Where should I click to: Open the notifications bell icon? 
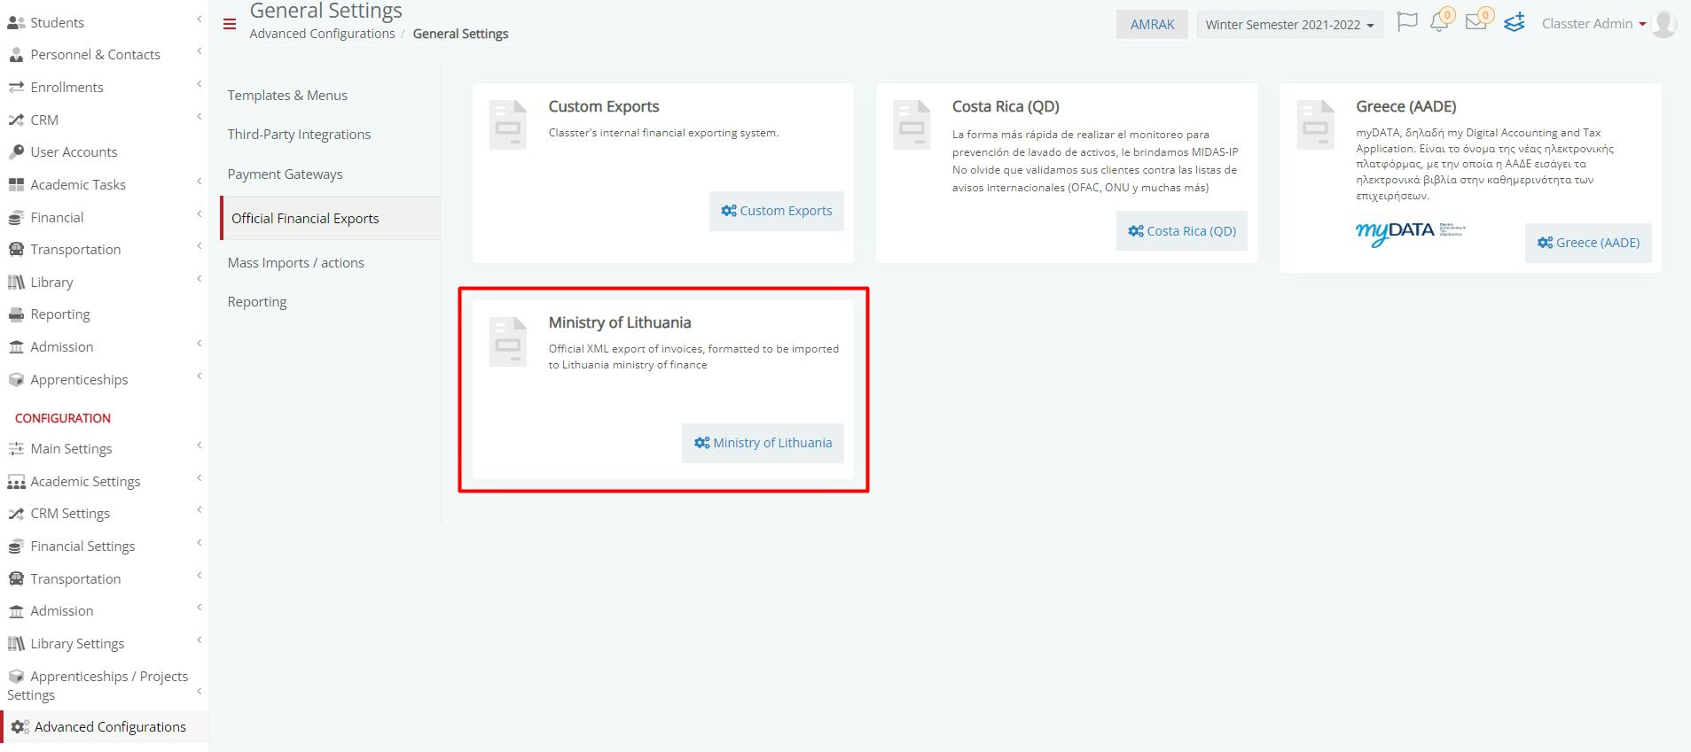point(1440,22)
